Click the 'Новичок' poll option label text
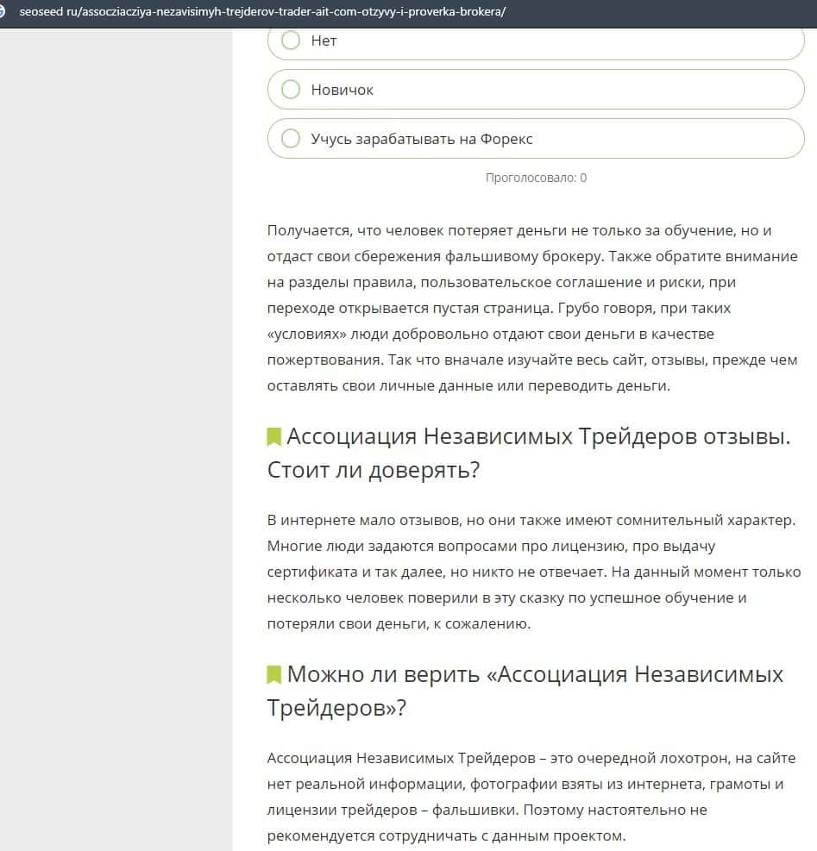 342,90
